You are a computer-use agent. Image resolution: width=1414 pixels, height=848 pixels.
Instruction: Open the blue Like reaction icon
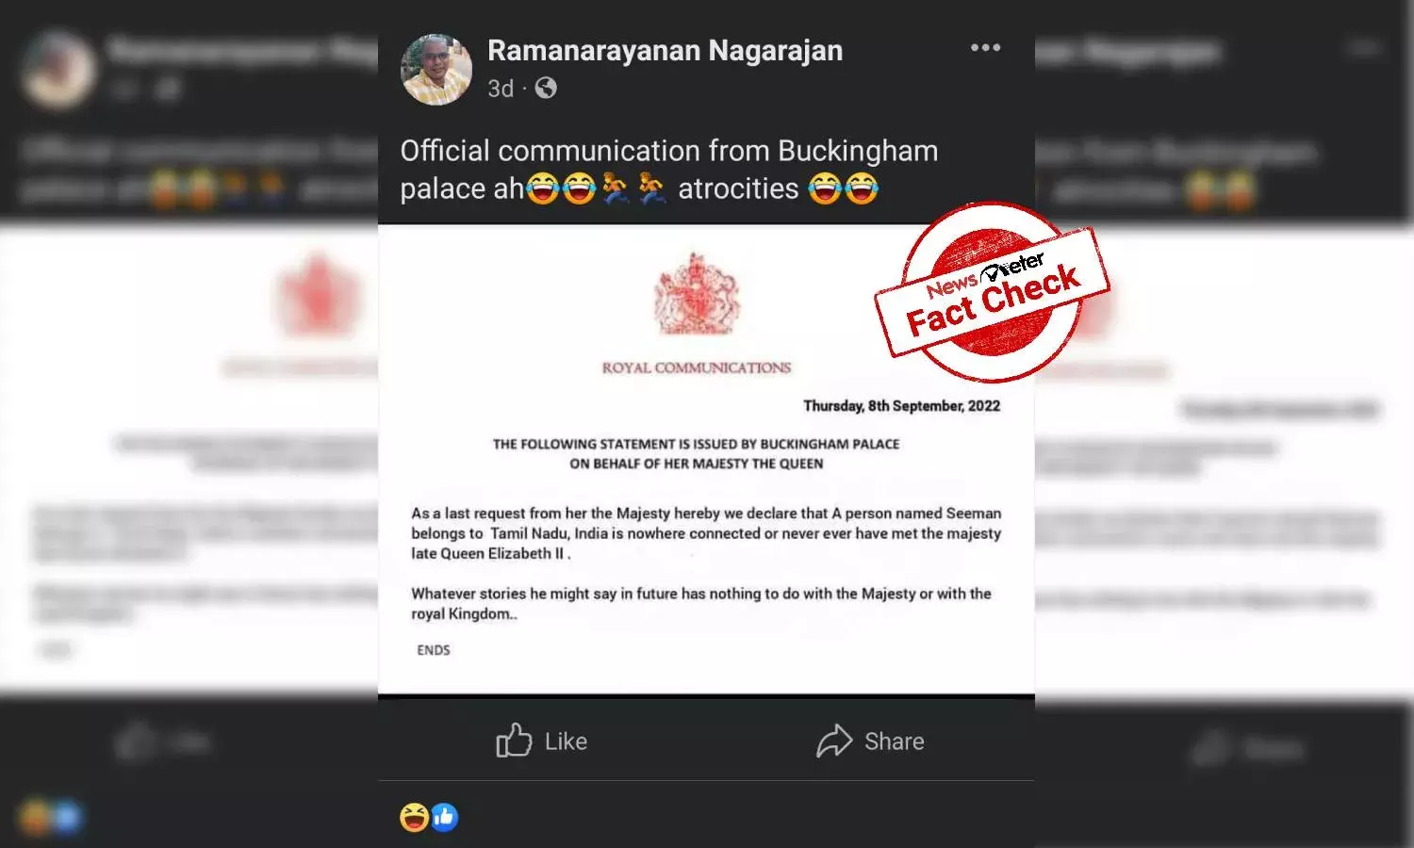pyautogui.click(x=444, y=817)
